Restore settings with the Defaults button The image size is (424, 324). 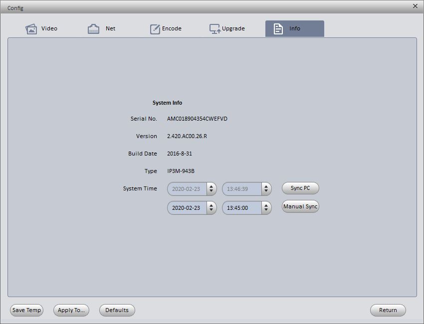tap(117, 310)
